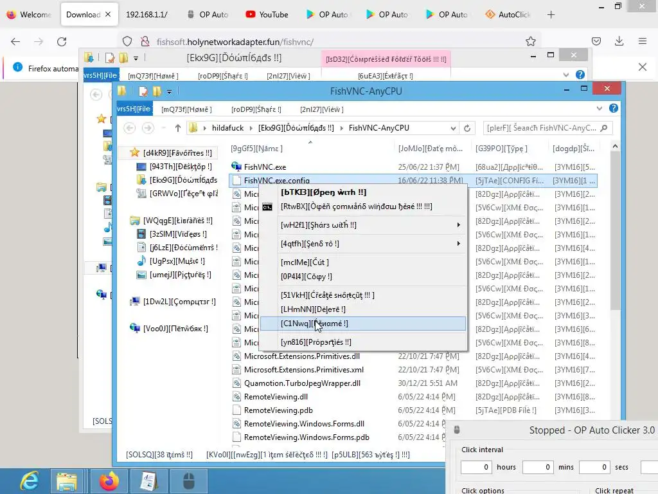The width and height of the screenshot is (658, 494).
Task: Go up one folder level in Explorer
Action: point(178,128)
